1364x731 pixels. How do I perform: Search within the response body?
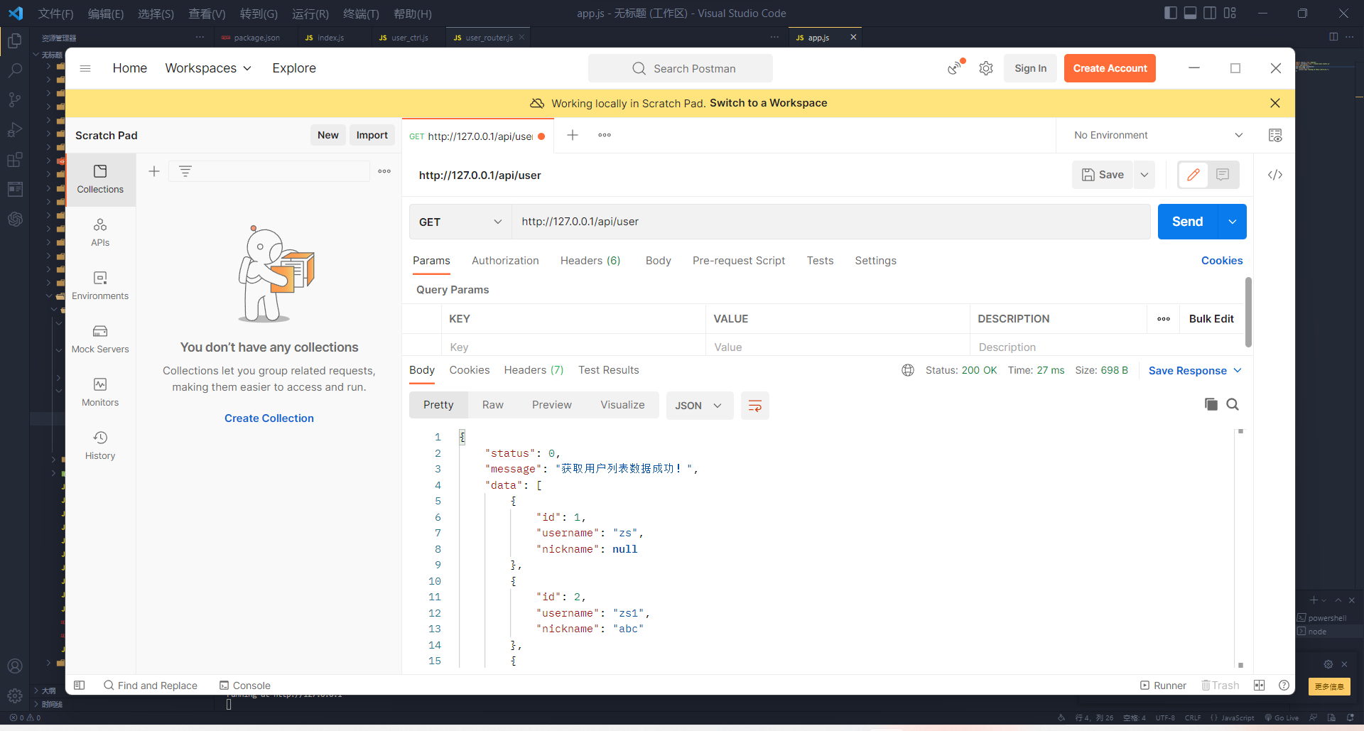click(1234, 404)
